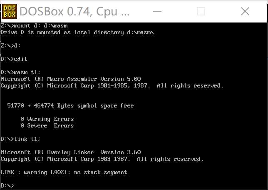Minimize the DOSBox window
The height and width of the screenshot is (190, 268).
click(x=157, y=11)
